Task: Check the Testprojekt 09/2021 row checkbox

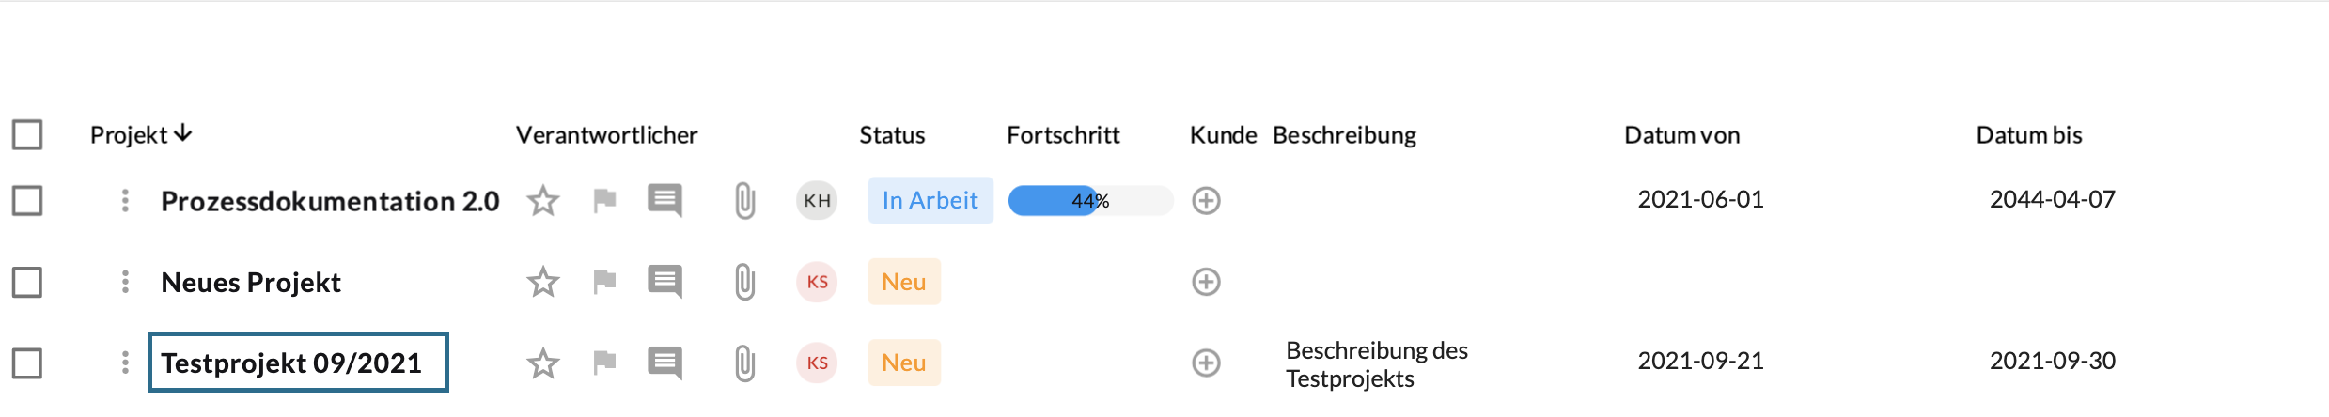Action: [x=27, y=363]
